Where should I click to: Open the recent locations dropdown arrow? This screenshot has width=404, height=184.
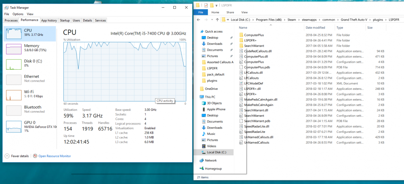[212, 20]
